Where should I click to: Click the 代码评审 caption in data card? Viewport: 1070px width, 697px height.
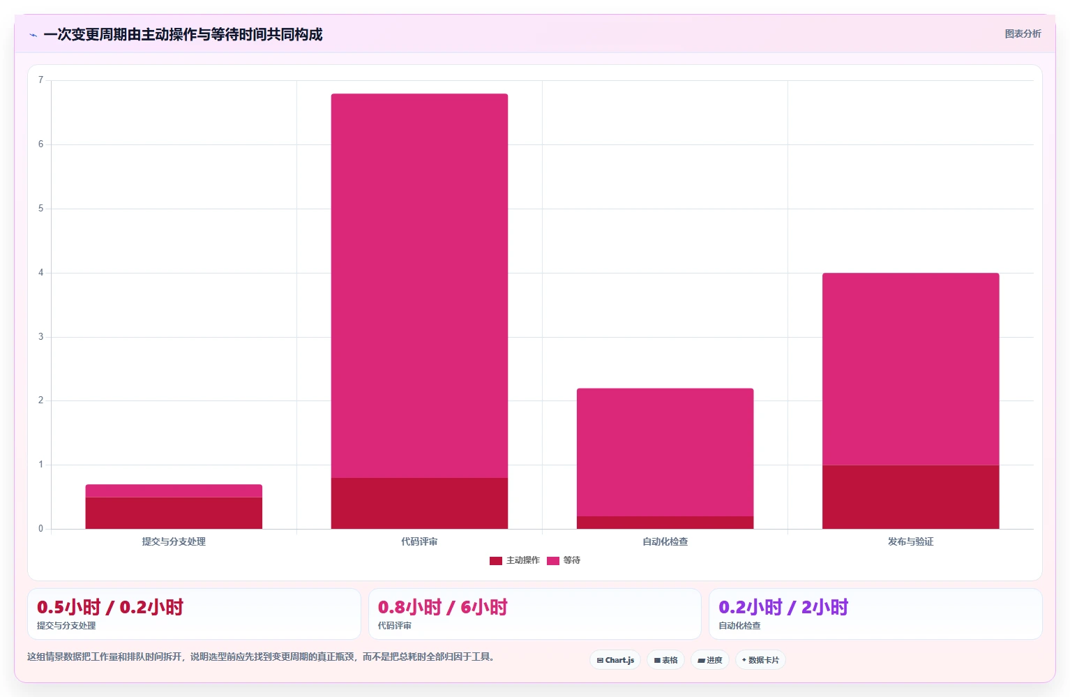395,626
